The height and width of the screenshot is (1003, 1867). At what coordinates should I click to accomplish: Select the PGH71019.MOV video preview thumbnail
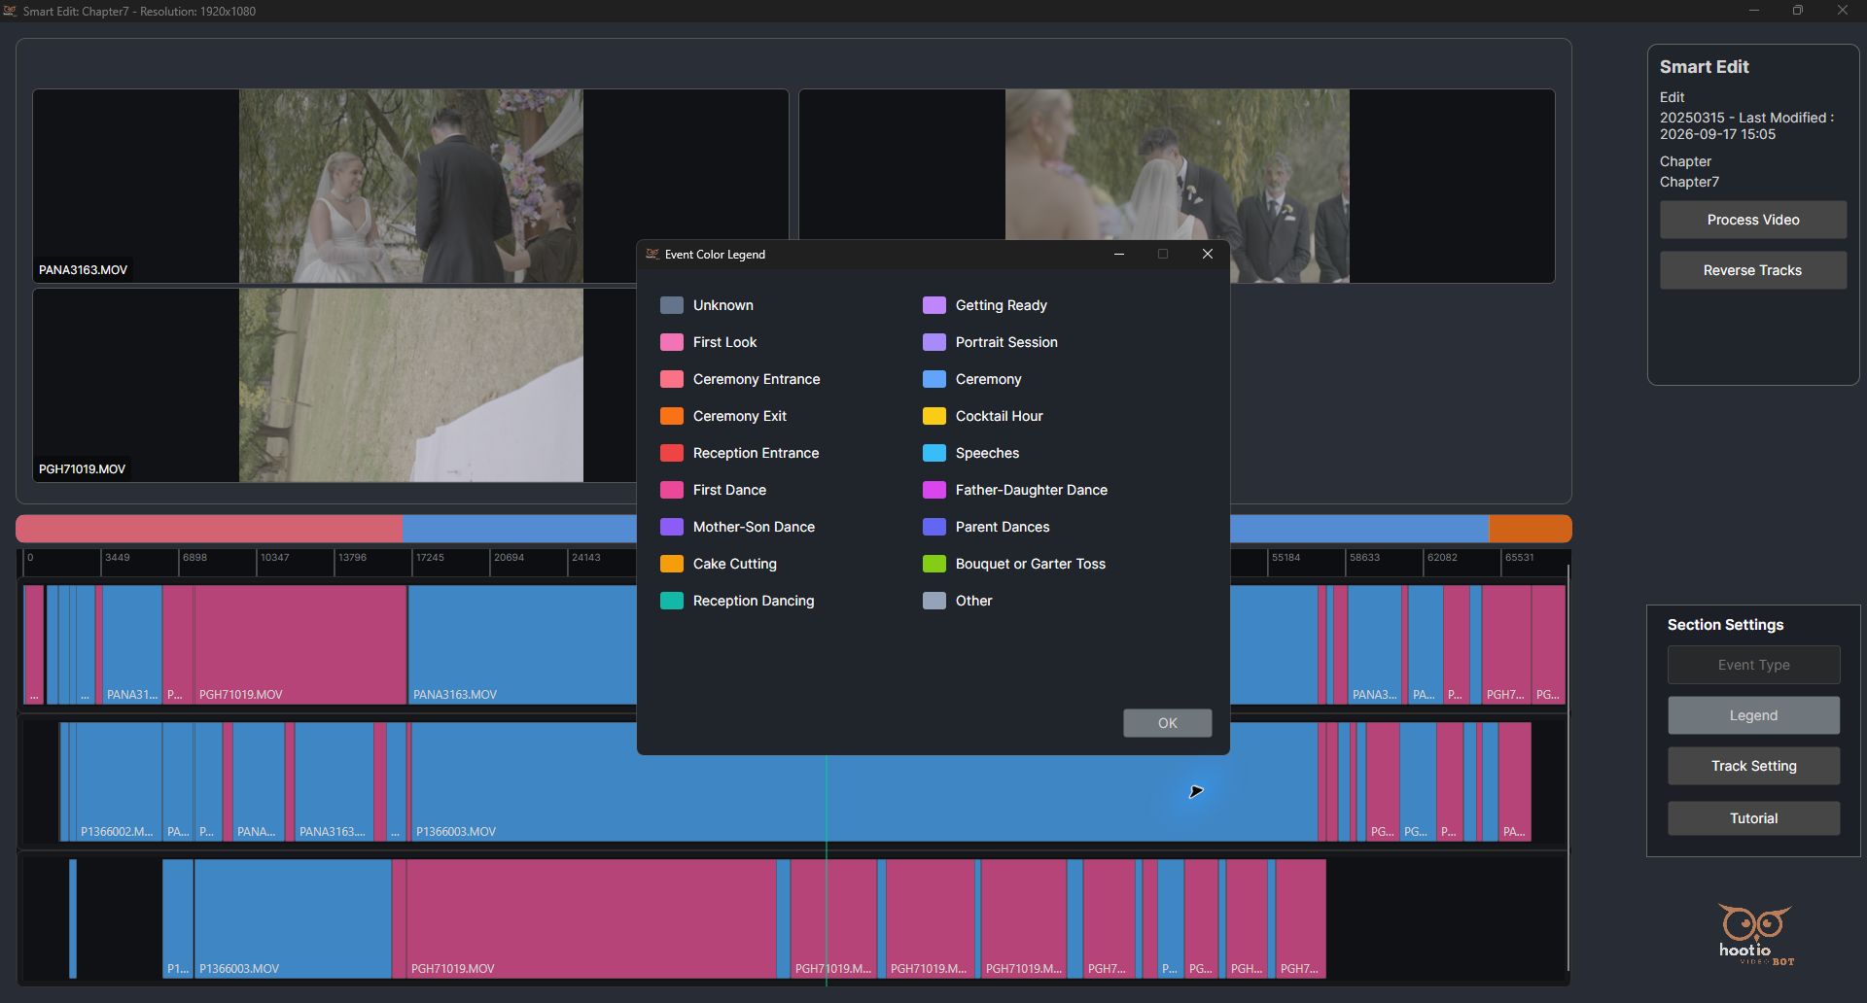[x=335, y=385]
